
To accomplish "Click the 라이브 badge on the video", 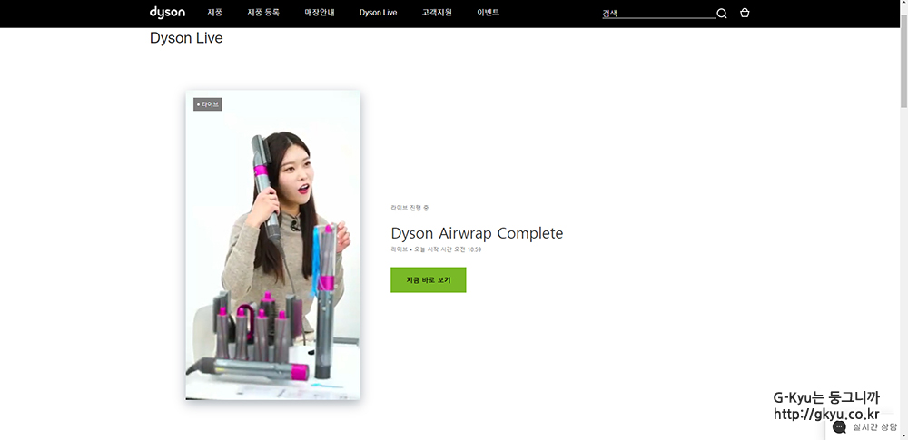I will click(208, 105).
